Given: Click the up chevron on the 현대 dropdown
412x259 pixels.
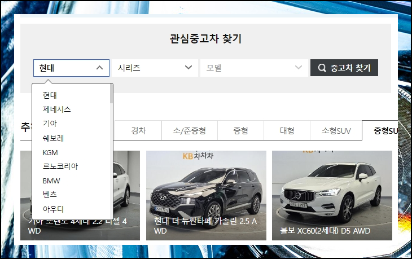Looking at the screenshot, I should click(x=99, y=68).
